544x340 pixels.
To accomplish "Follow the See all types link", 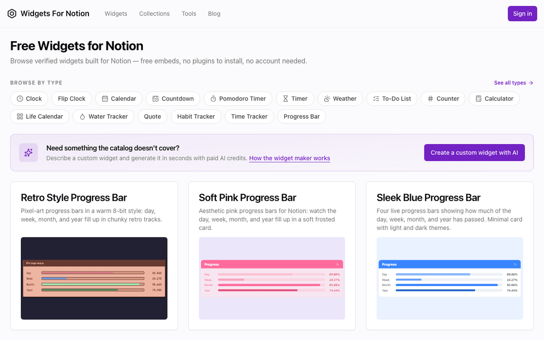I will 514,83.
